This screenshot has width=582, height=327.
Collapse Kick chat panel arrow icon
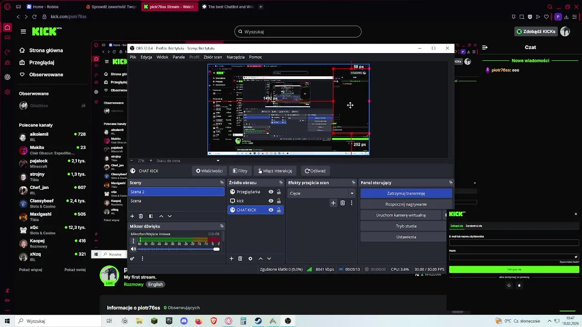(x=485, y=47)
